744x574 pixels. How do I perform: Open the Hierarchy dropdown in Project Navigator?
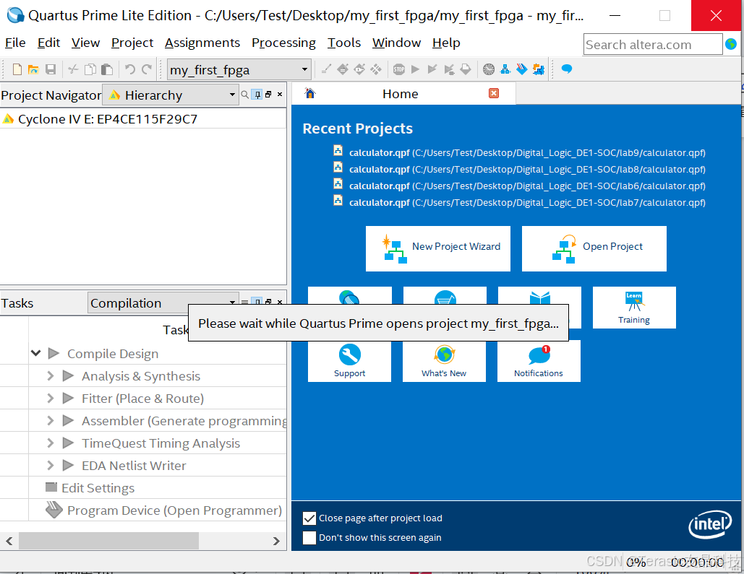171,95
